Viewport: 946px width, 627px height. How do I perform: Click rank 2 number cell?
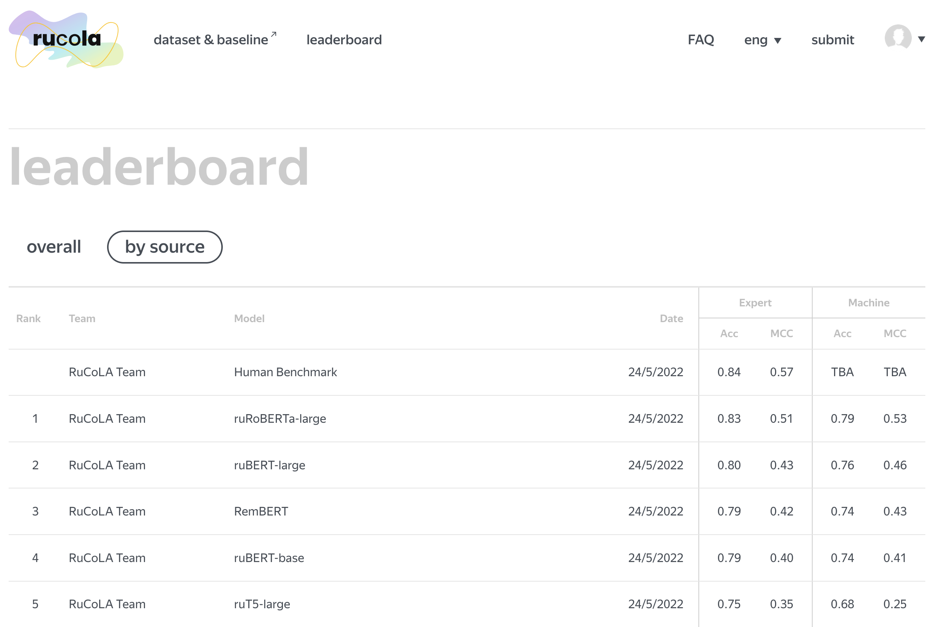tap(35, 465)
